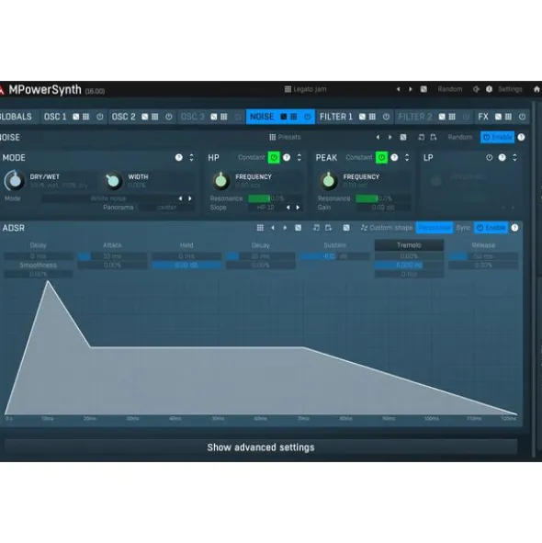
Task: Select previous noise mode arrow
Action: (180, 198)
